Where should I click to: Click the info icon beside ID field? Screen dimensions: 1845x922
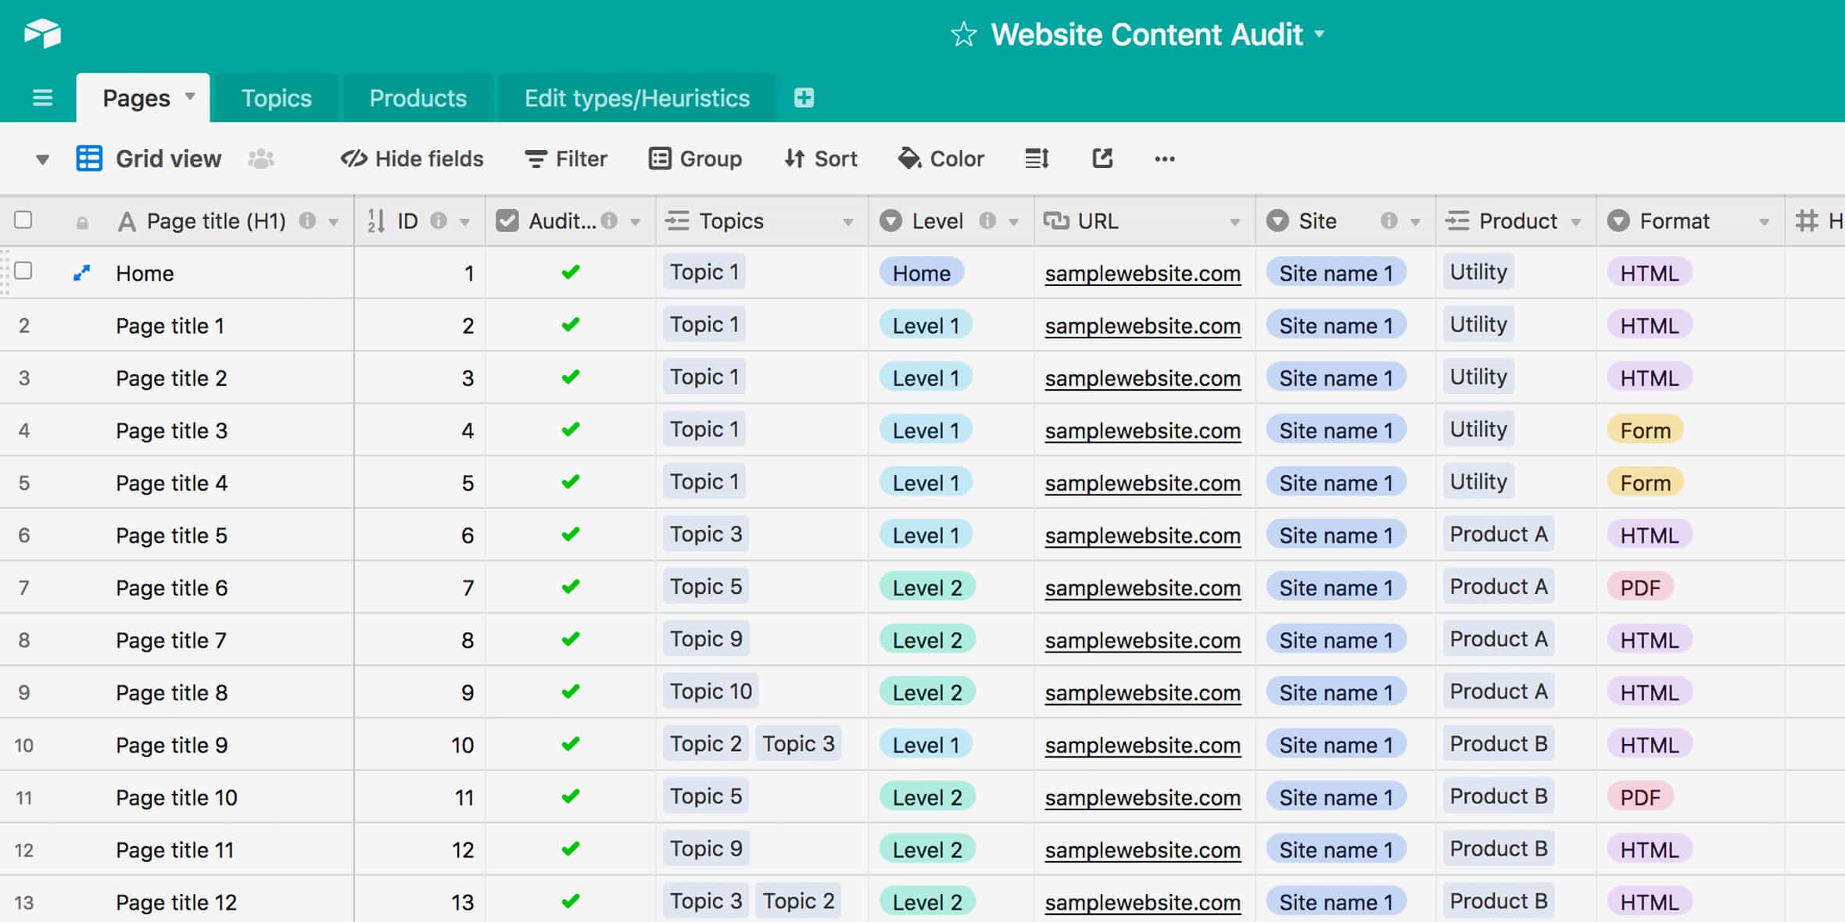[439, 221]
